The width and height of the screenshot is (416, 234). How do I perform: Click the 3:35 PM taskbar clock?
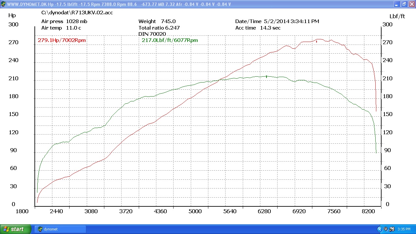[x=404, y=229]
